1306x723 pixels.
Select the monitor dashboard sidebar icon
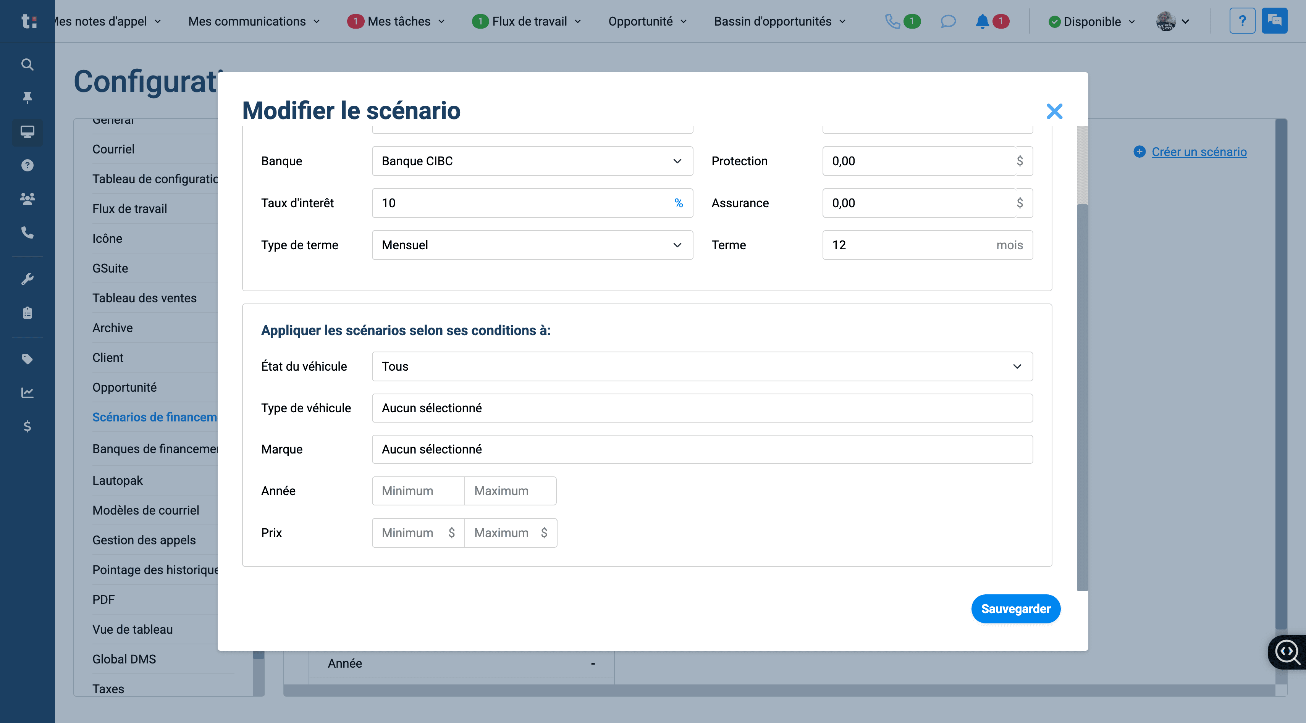pyautogui.click(x=27, y=132)
